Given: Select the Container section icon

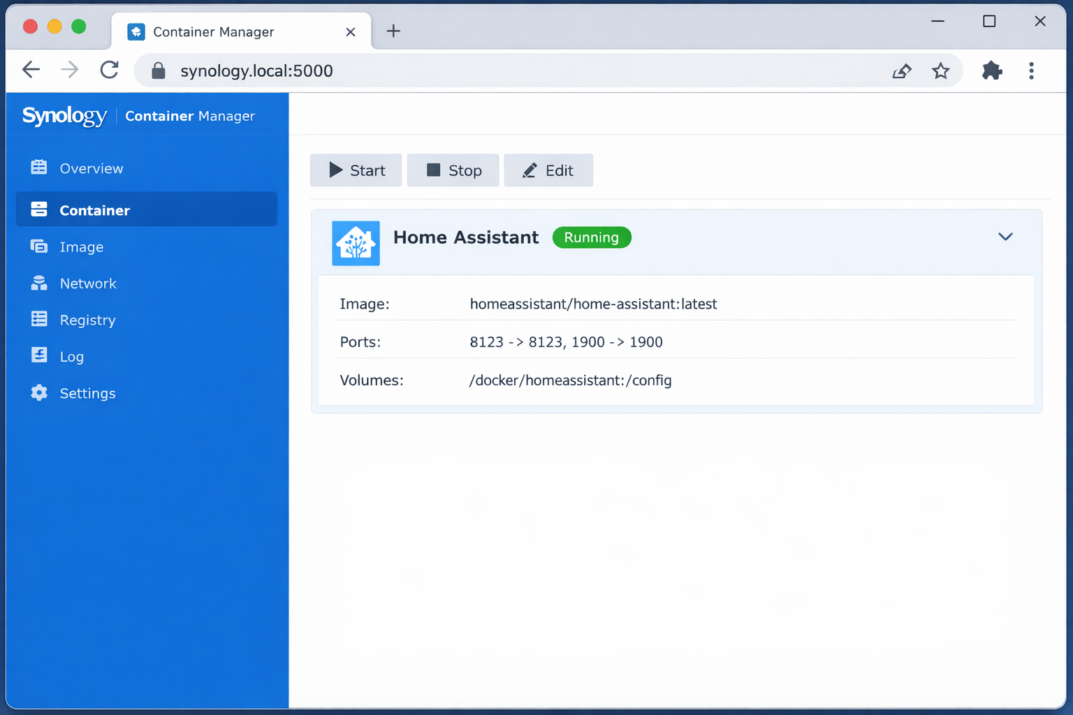Looking at the screenshot, I should click(39, 209).
